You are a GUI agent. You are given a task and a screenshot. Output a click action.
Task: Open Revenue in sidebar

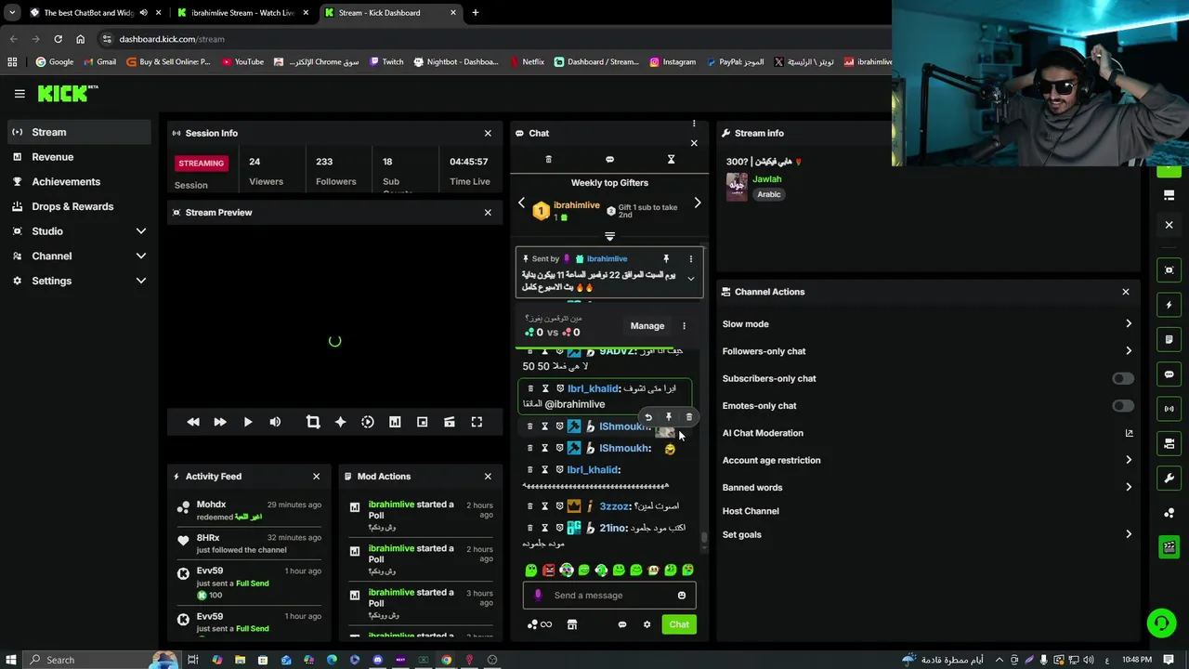79,157
